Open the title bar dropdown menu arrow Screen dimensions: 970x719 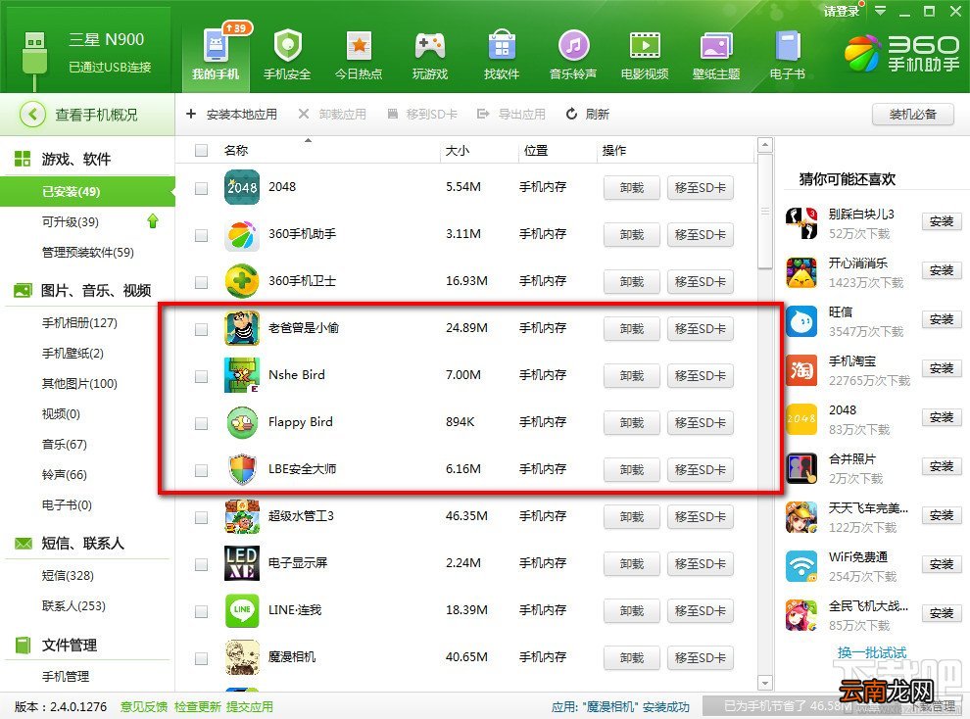click(880, 11)
